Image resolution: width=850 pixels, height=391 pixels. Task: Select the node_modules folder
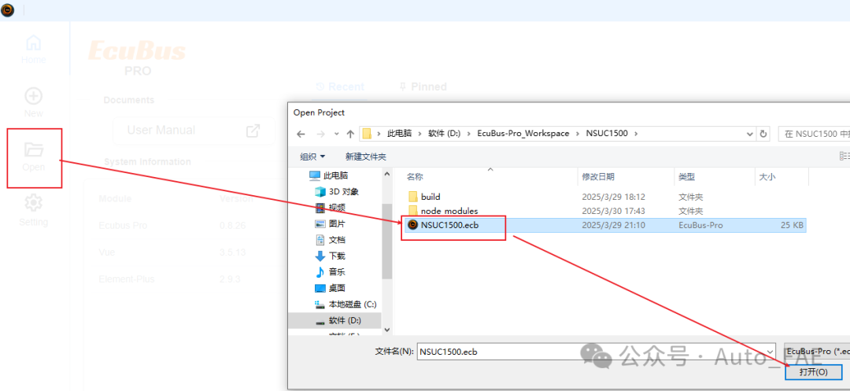click(443, 211)
